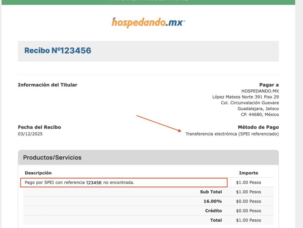Click the Descripción column header
The image size is (303, 228).
click(x=38, y=173)
